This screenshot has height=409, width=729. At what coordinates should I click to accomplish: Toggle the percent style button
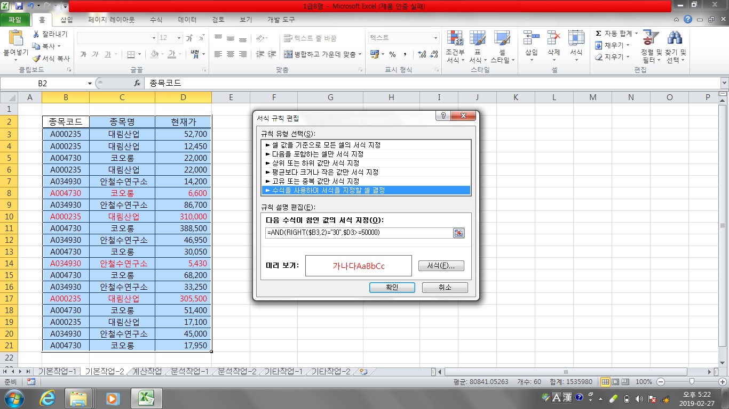tap(392, 54)
